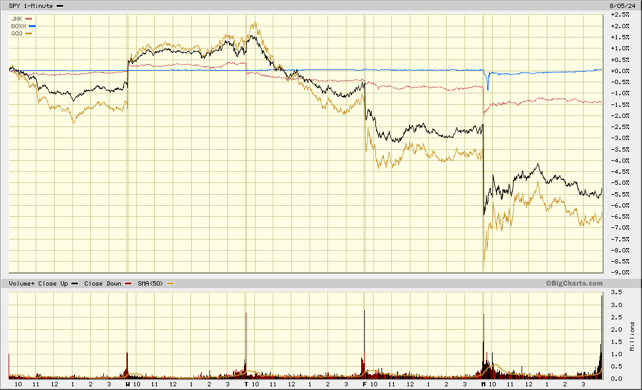Select the JNK legend label
Viewport: 642px width, 390px height.
(17, 19)
